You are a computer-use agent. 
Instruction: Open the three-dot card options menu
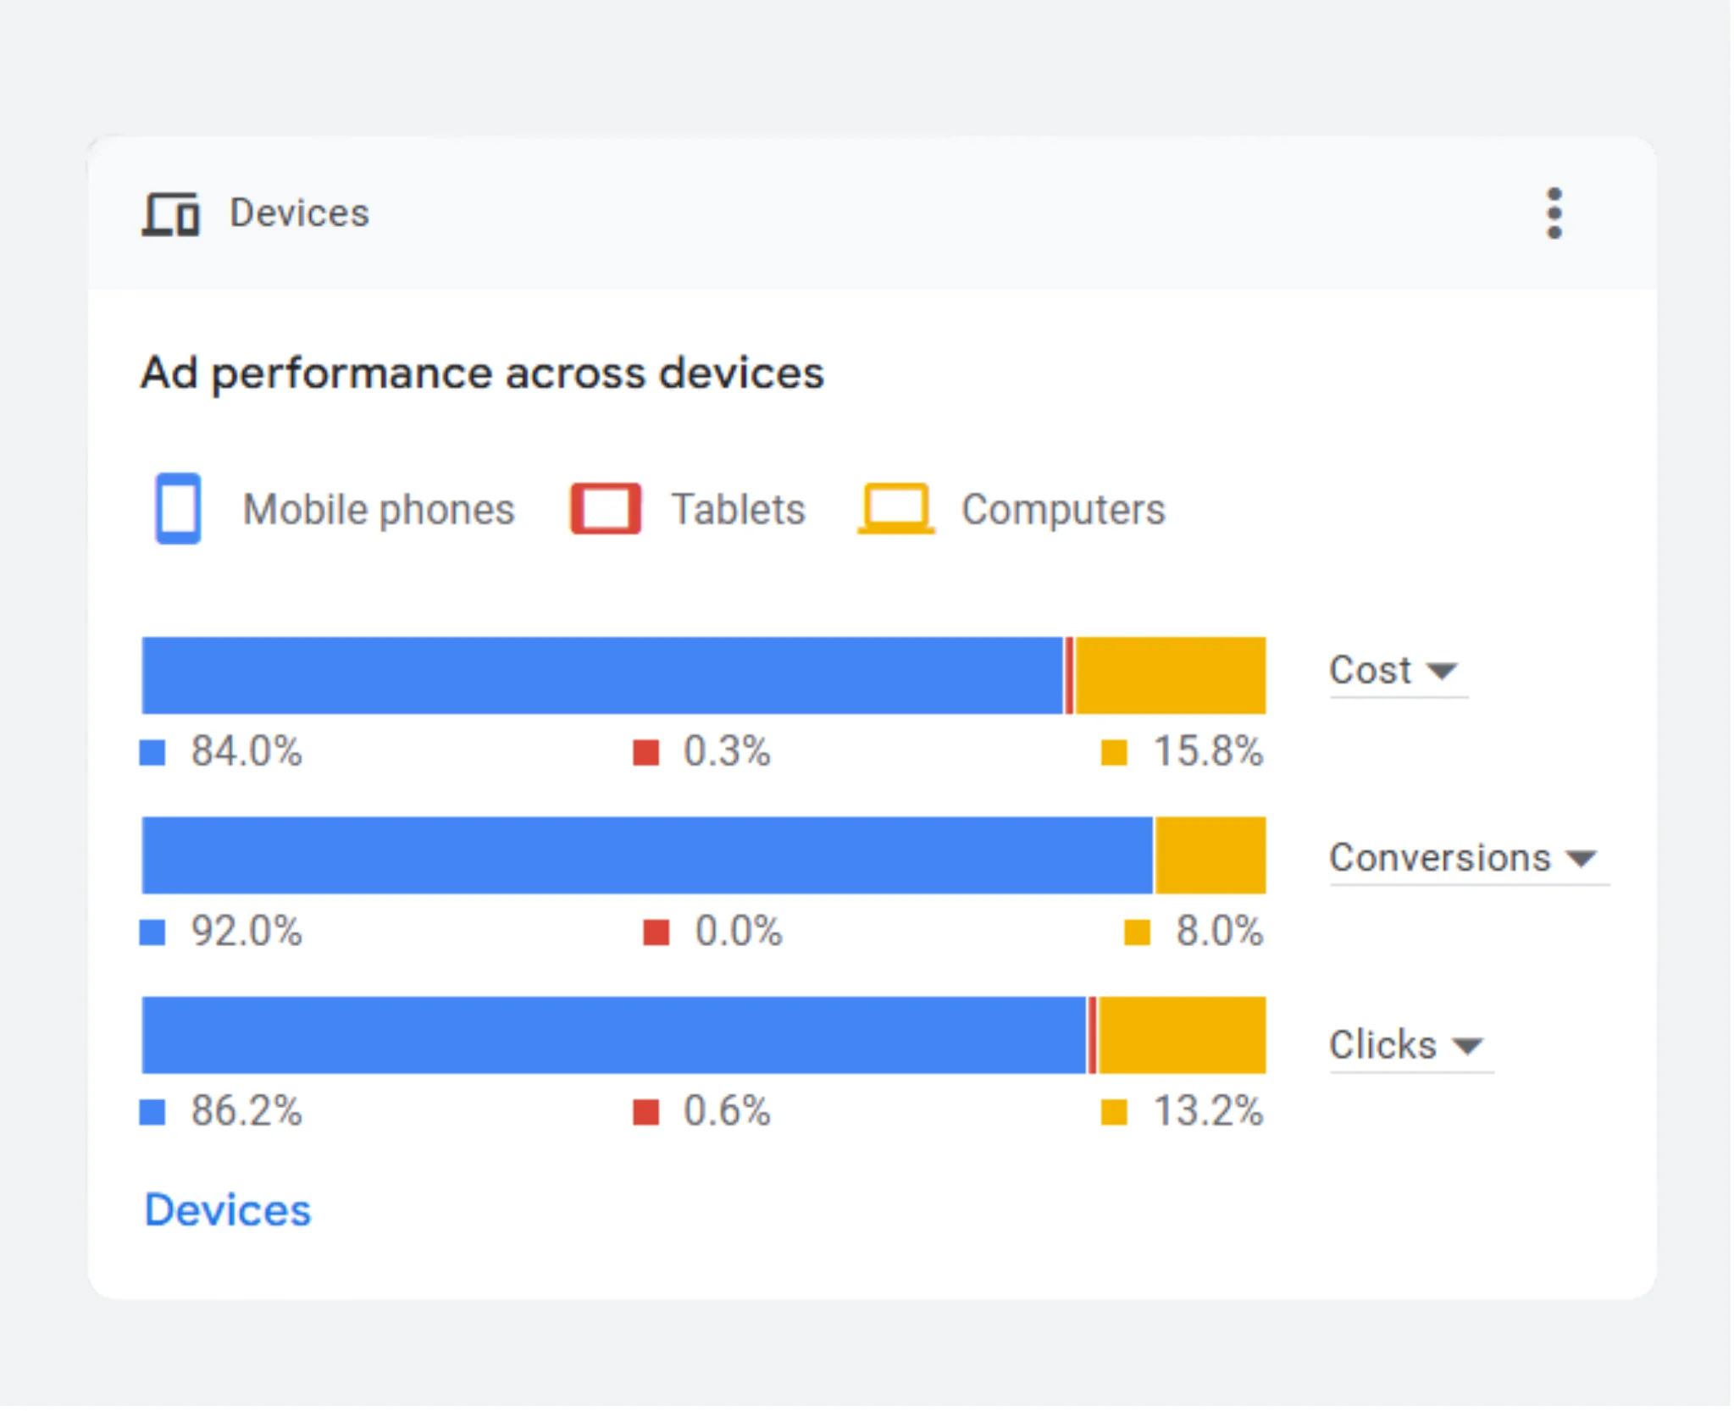[1554, 213]
